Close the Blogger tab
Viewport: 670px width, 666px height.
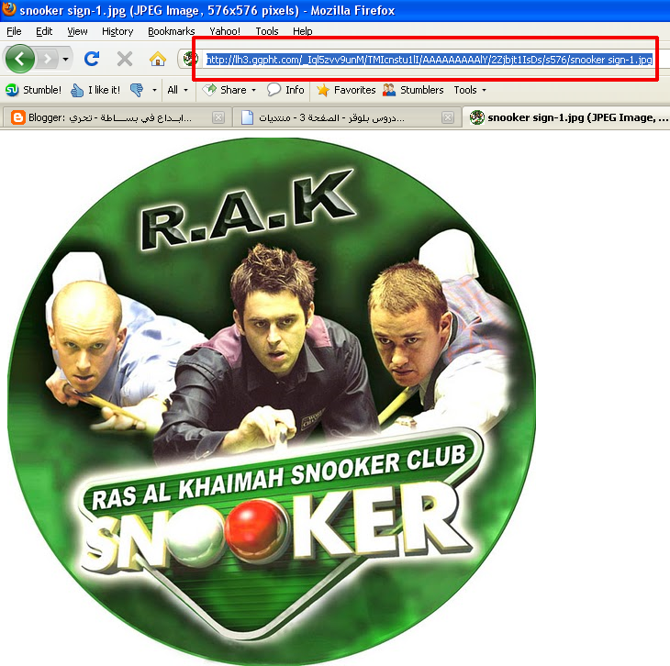pos(218,117)
